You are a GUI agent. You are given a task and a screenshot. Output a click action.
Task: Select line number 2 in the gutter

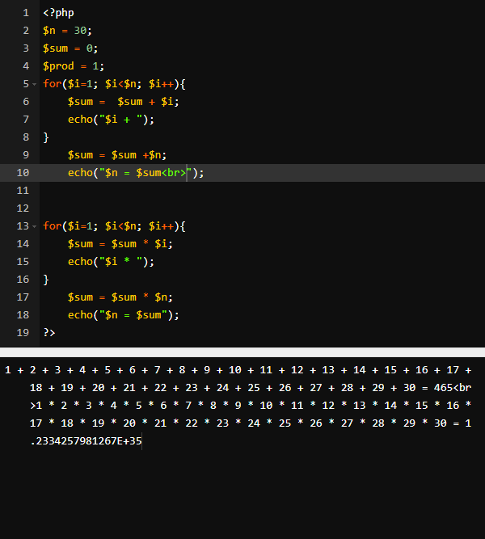coord(26,31)
